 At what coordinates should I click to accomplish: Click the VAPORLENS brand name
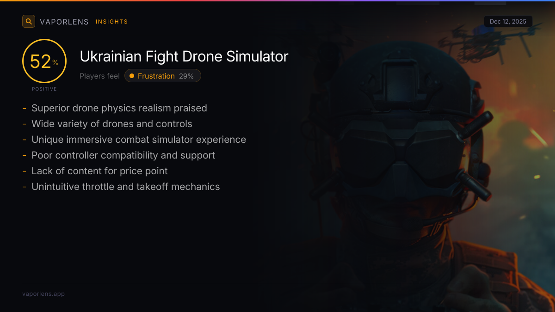pyautogui.click(x=64, y=22)
